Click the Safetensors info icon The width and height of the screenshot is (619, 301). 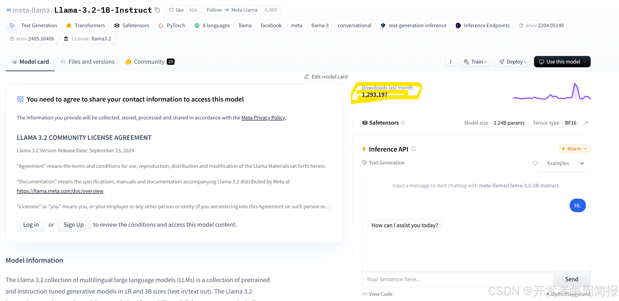(x=403, y=123)
